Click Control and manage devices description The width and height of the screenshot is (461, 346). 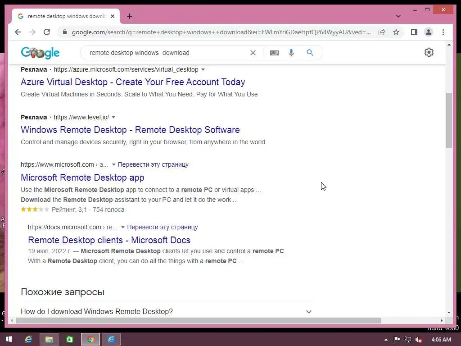point(144,142)
